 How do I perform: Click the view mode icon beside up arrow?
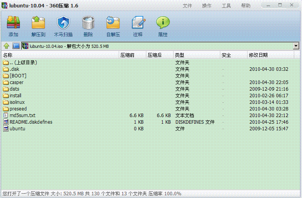[16, 46]
